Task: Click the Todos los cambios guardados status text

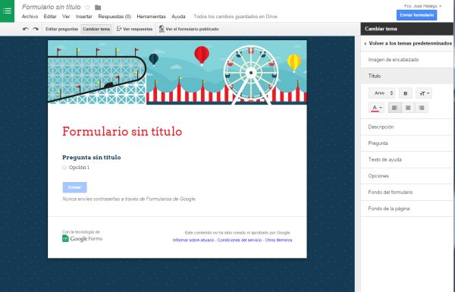Action: (x=235, y=17)
